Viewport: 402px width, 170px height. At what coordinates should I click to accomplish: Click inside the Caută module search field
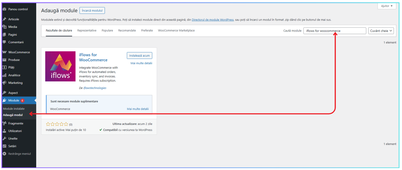click(x=335, y=31)
